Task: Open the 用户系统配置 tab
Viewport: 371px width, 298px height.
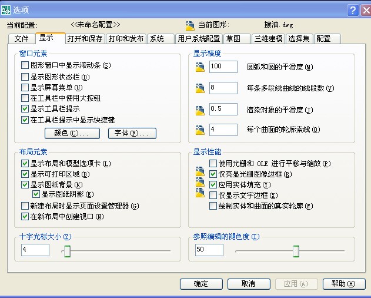Action: pos(199,39)
